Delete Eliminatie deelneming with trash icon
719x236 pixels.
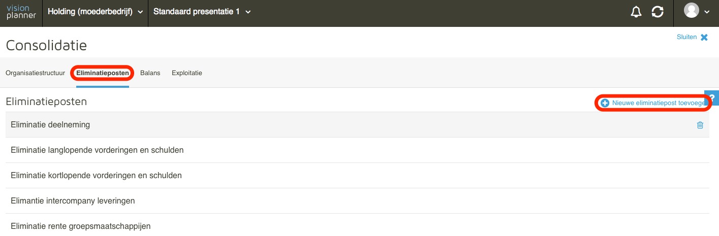point(700,125)
